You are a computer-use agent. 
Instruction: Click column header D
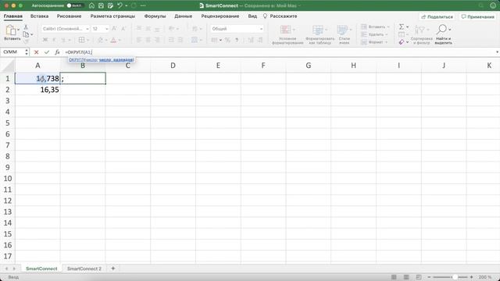[x=173, y=66]
